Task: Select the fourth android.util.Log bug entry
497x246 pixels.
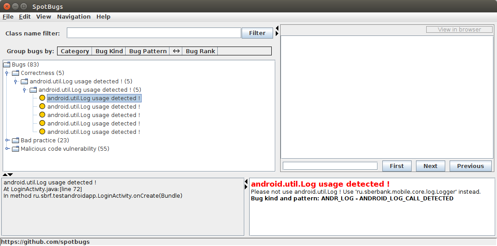Action: coord(93,124)
